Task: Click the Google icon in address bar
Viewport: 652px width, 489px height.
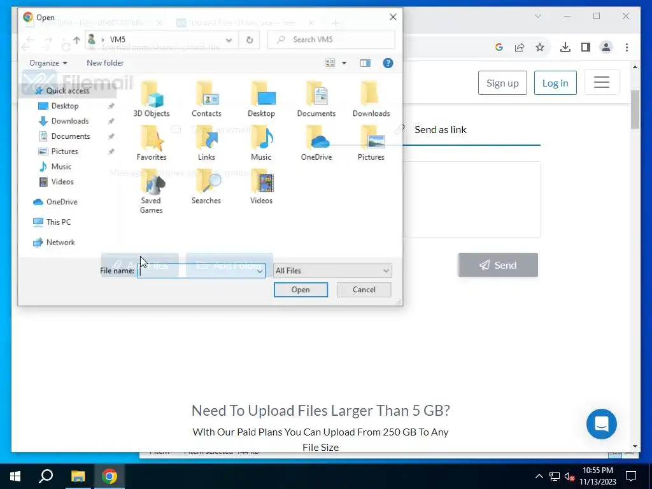Action: 499,47
